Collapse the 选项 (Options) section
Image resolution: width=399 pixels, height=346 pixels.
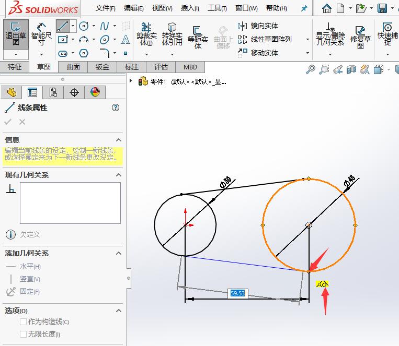(119, 311)
